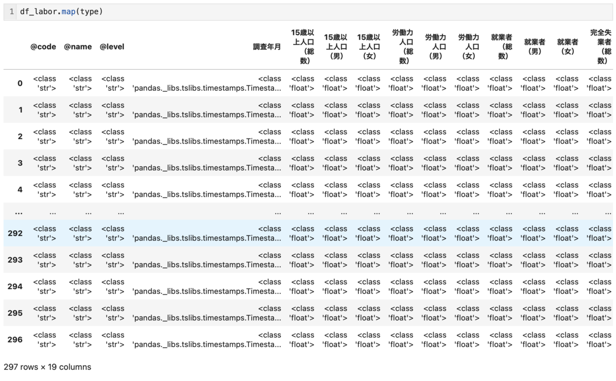Click row index 4
This screenshot has width=616, height=381.
tap(20, 190)
